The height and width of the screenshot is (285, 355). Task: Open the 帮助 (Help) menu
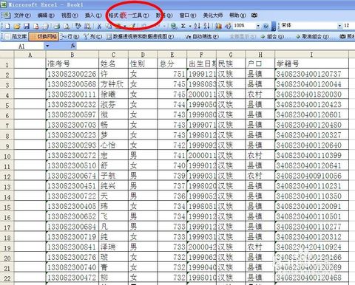pos(237,16)
